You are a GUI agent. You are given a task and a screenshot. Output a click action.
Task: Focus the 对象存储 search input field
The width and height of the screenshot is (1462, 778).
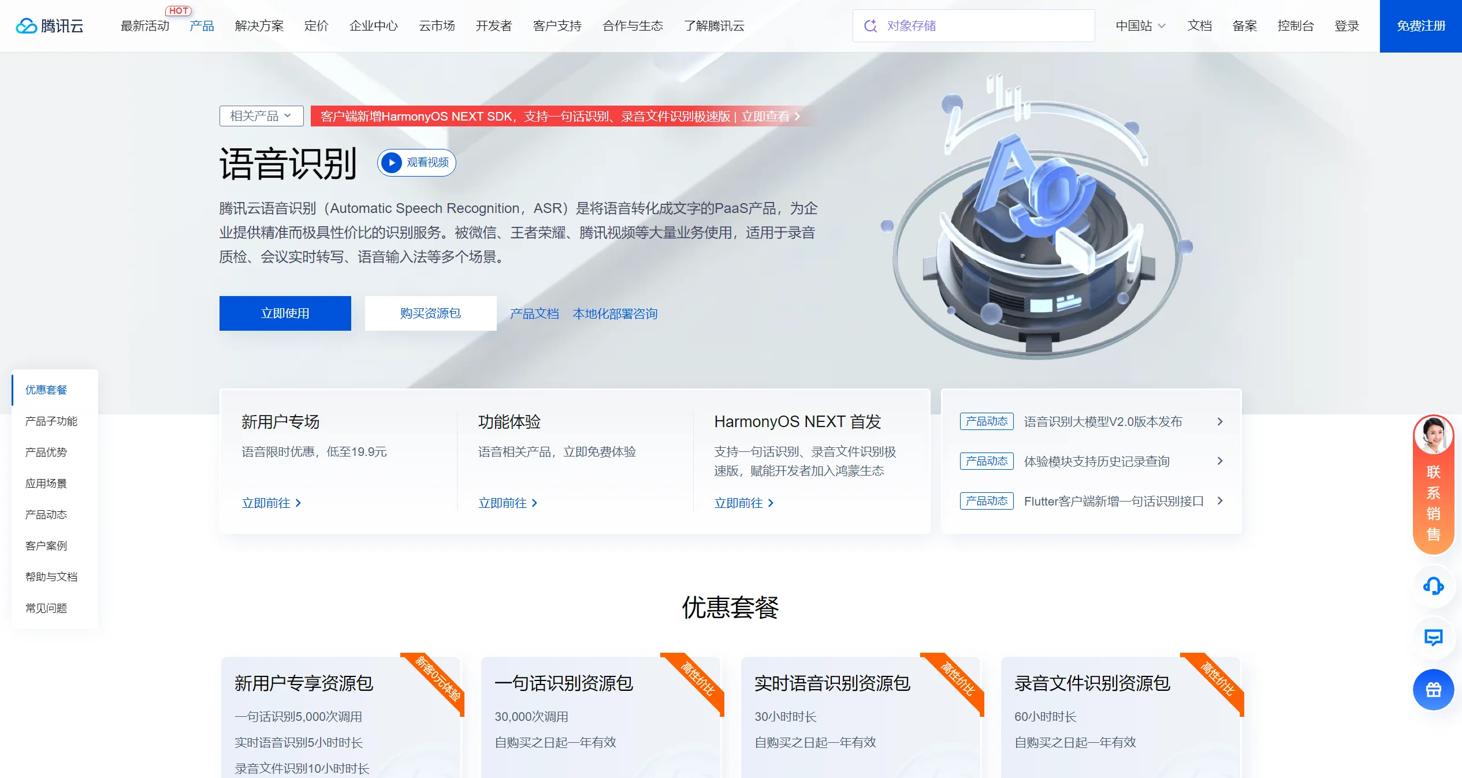982,26
